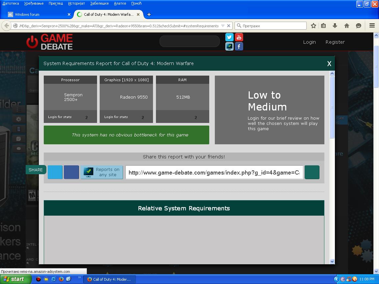Open the Firefox hamburger menu

click(x=372, y=26)
